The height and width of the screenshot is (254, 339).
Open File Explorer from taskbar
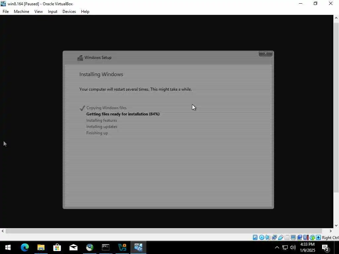[41, 247]
